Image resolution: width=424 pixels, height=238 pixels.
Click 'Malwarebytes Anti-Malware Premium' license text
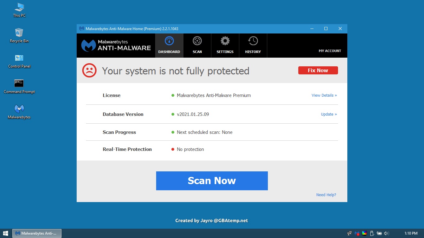click(x=214, y=95)
